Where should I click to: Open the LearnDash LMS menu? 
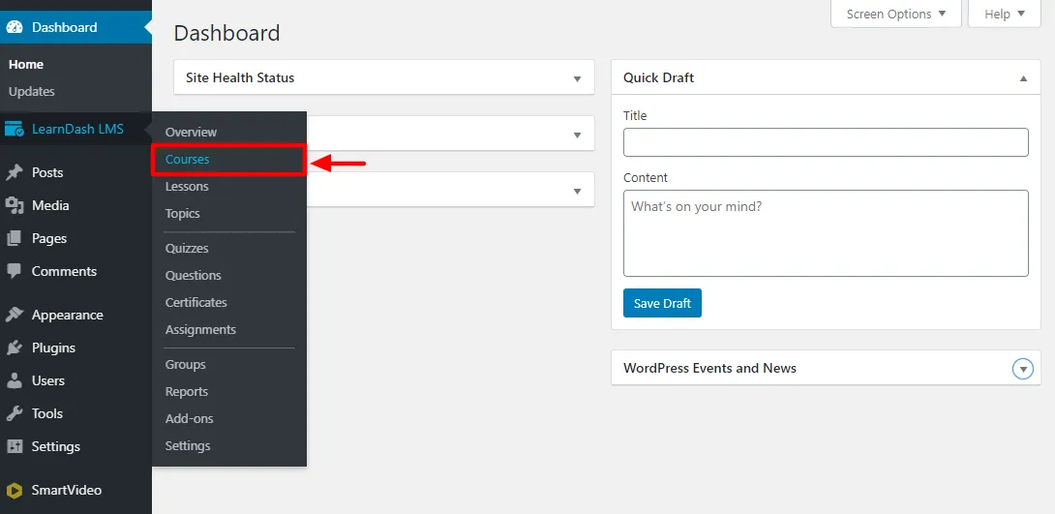coord(76,129)
